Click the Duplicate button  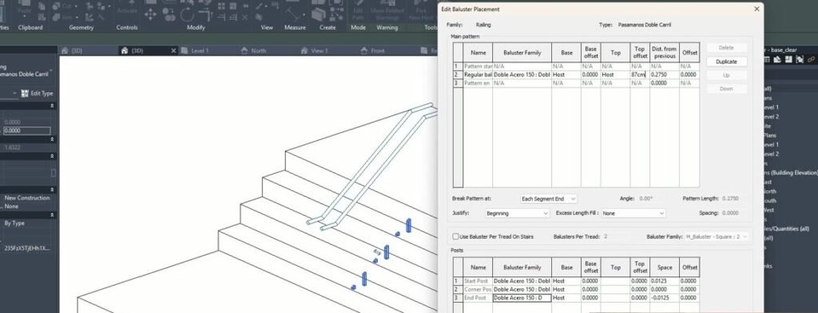726,61
